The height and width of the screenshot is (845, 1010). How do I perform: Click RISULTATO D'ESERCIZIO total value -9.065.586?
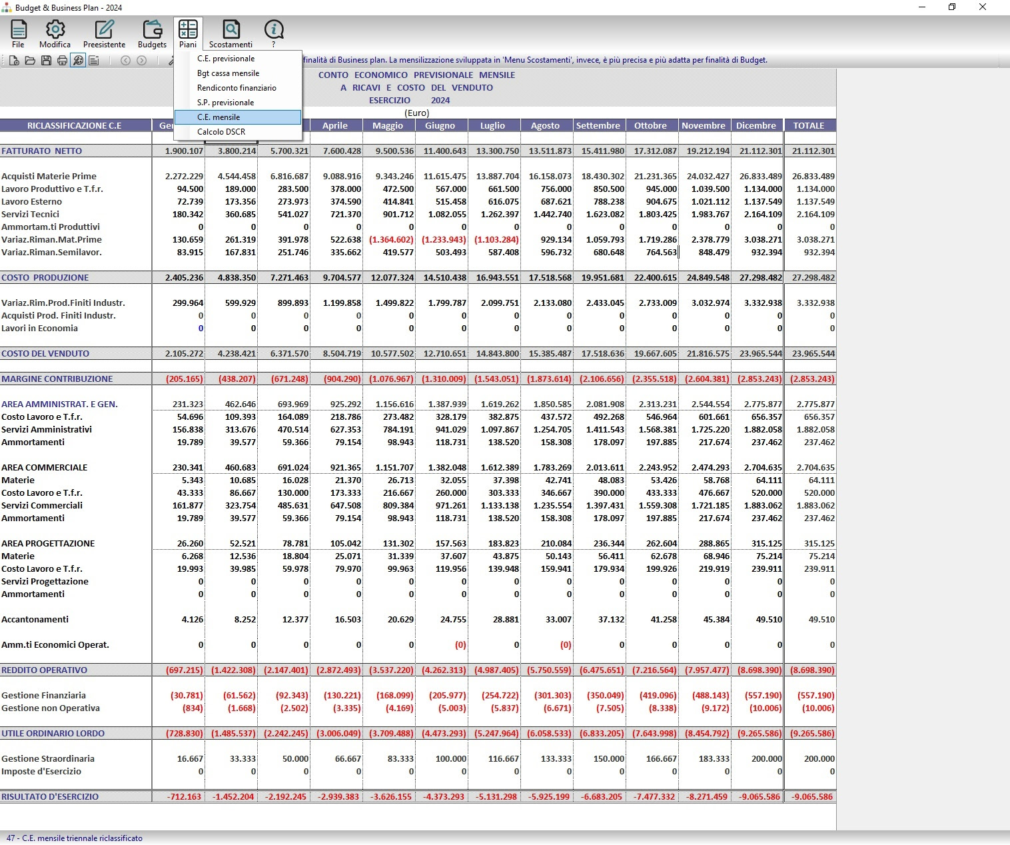point(812,797)
